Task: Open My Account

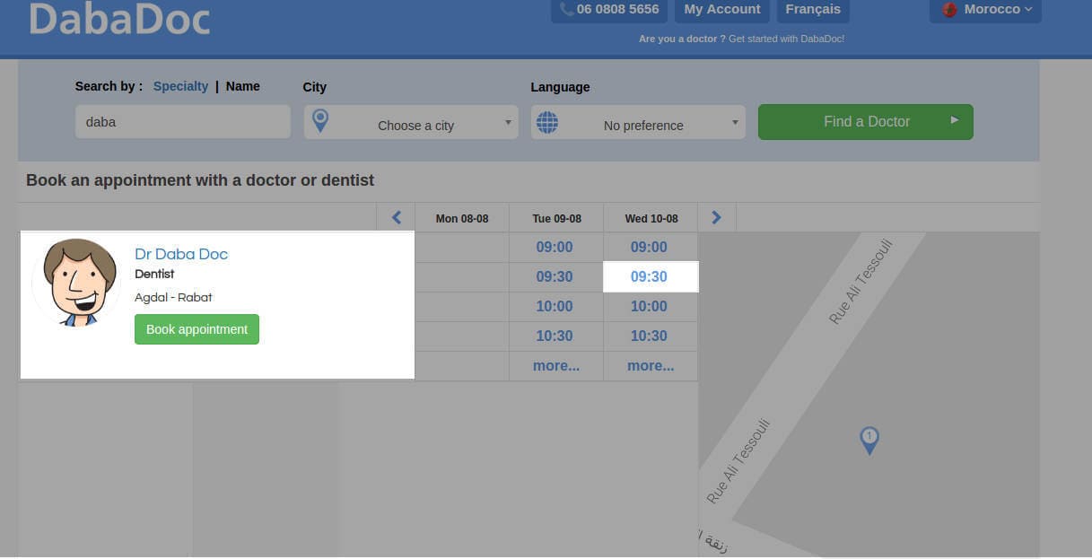Action: click(722, 10)
